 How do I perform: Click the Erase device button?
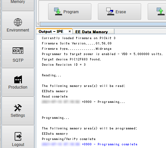[x=120, y=12]
